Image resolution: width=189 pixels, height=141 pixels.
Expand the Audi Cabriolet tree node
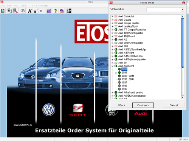(112, 17)
